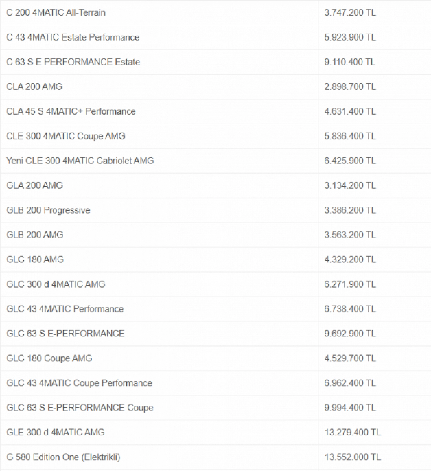Select GLE 300 d 4MATIC AMG
This screenshot has height=471, width=431.
[56, 432]
